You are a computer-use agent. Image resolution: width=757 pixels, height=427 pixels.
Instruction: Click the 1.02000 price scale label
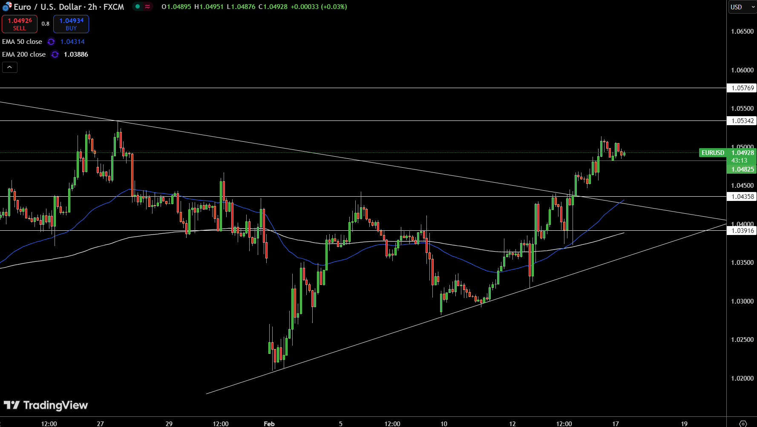(742, 378)
